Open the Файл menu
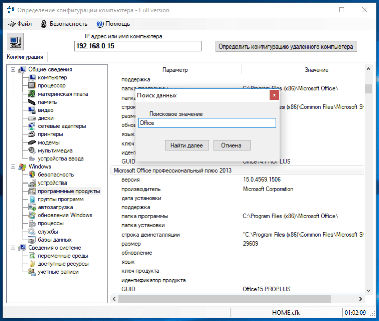 click(20, 24)
